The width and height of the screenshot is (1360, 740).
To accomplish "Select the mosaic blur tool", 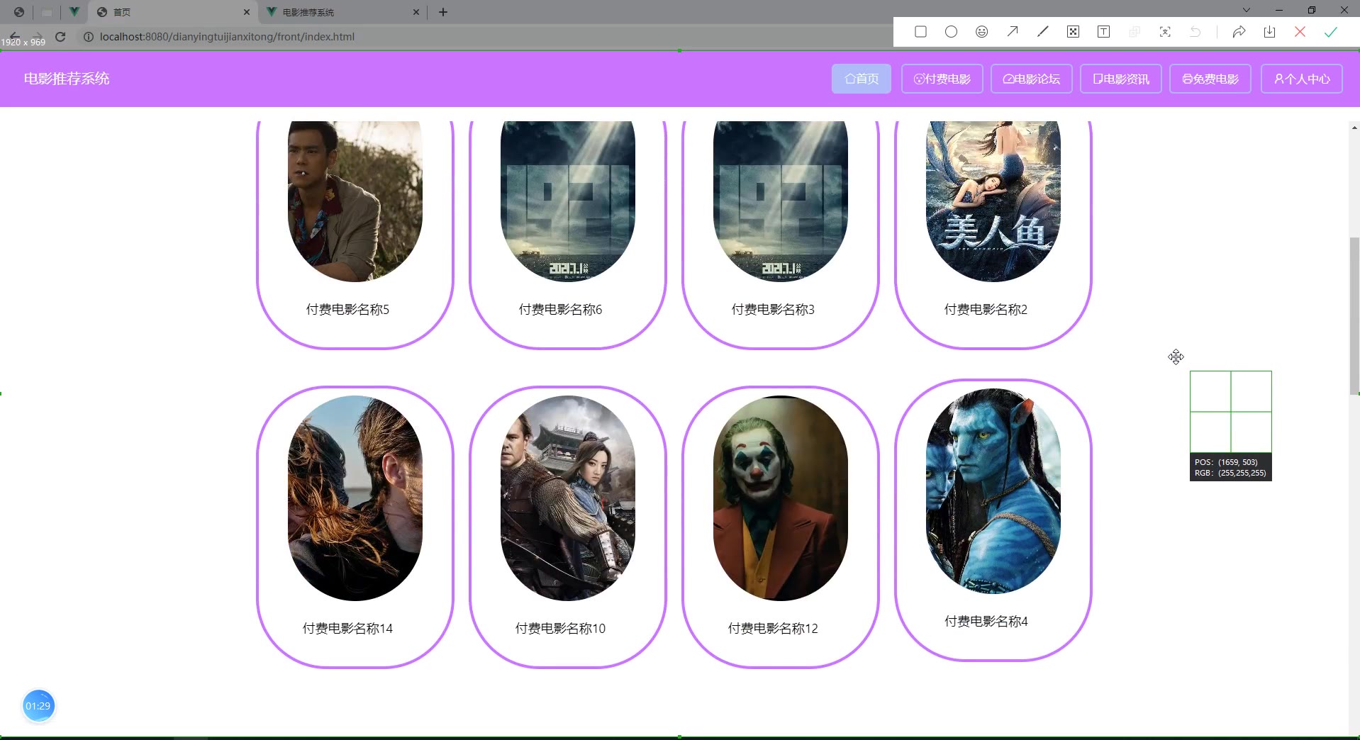I will [x=1073, y=32].
